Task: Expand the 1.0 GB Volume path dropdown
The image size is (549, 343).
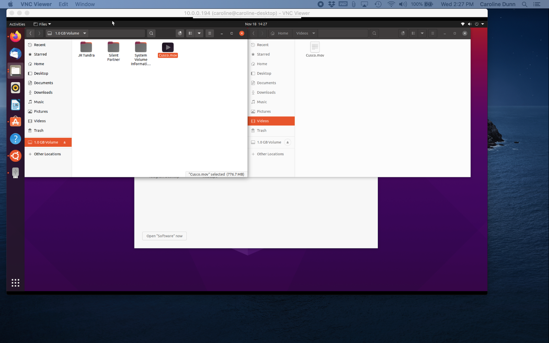Action: 85,33
